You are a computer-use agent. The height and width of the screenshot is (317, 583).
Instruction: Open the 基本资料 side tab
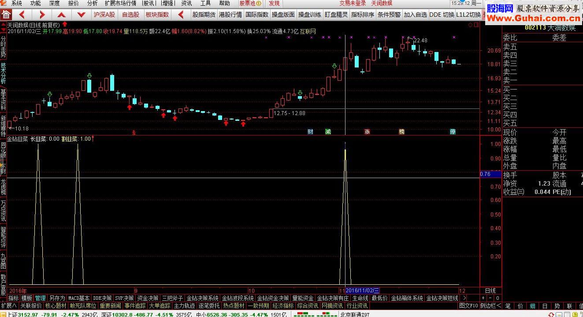[4, 99]
